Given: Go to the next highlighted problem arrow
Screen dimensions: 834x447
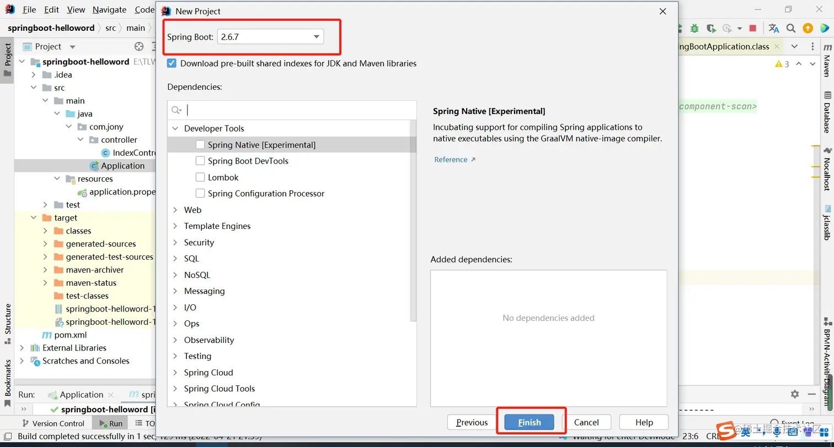Looking at the screenshot, I should (812, 64).
